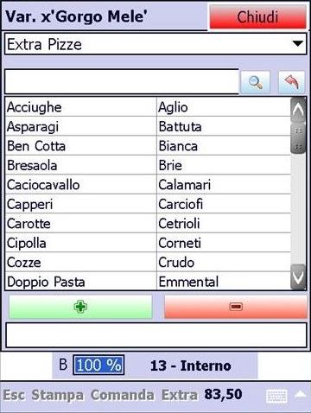Click the magnifying glass search icon
Image resolution: width=311 pixels, height=413 pixels.
click(x=255, y=82)
